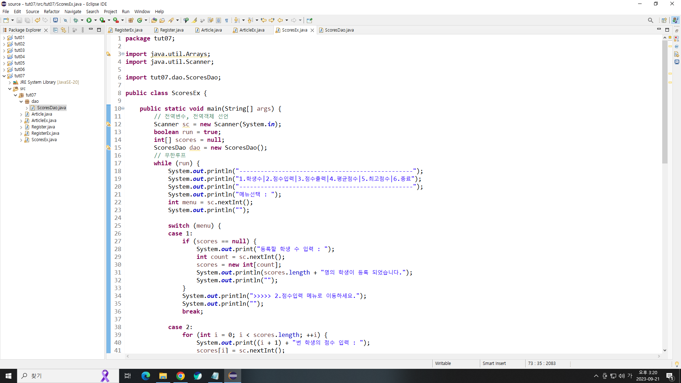Viewport: 681px width, 383px height.
Task: Click the Collapse All icon in Package Explorer
Action: tap(55, 30)
